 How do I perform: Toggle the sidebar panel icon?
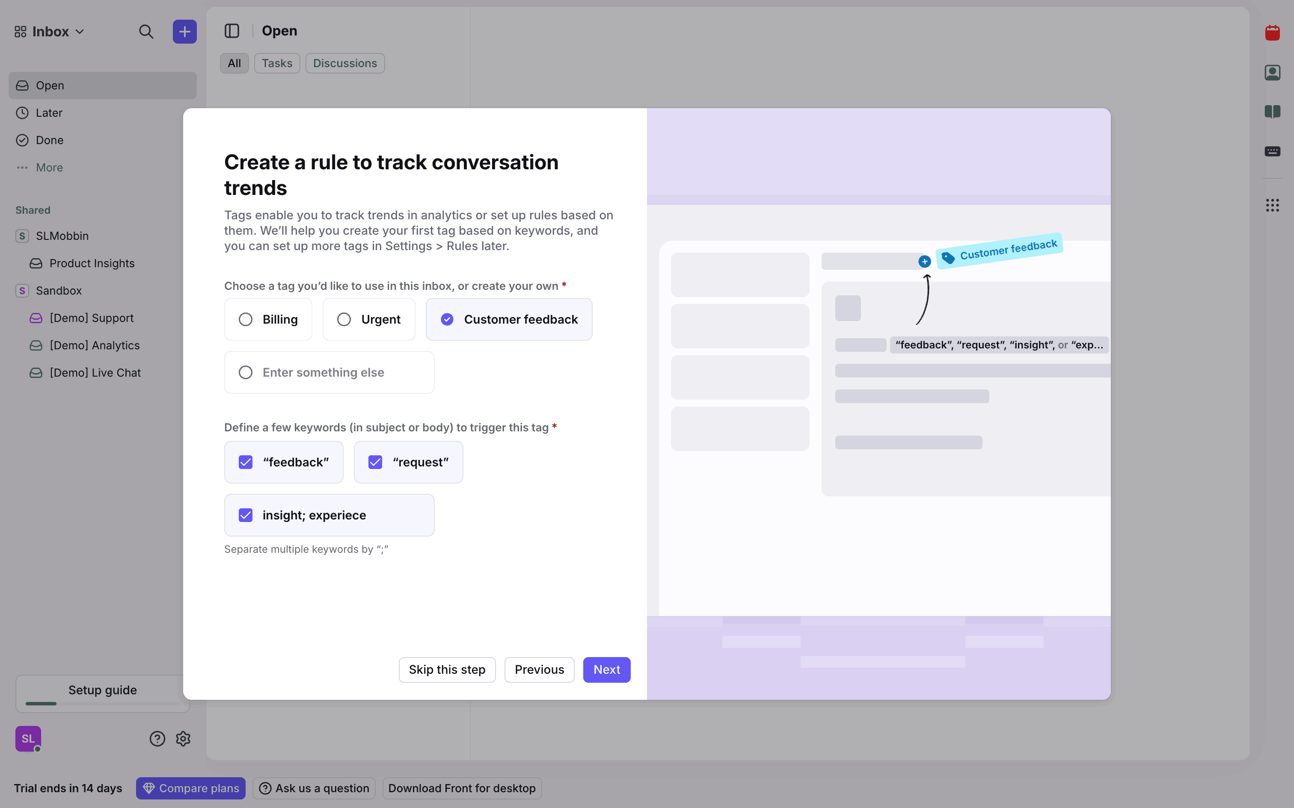[231, 31]
